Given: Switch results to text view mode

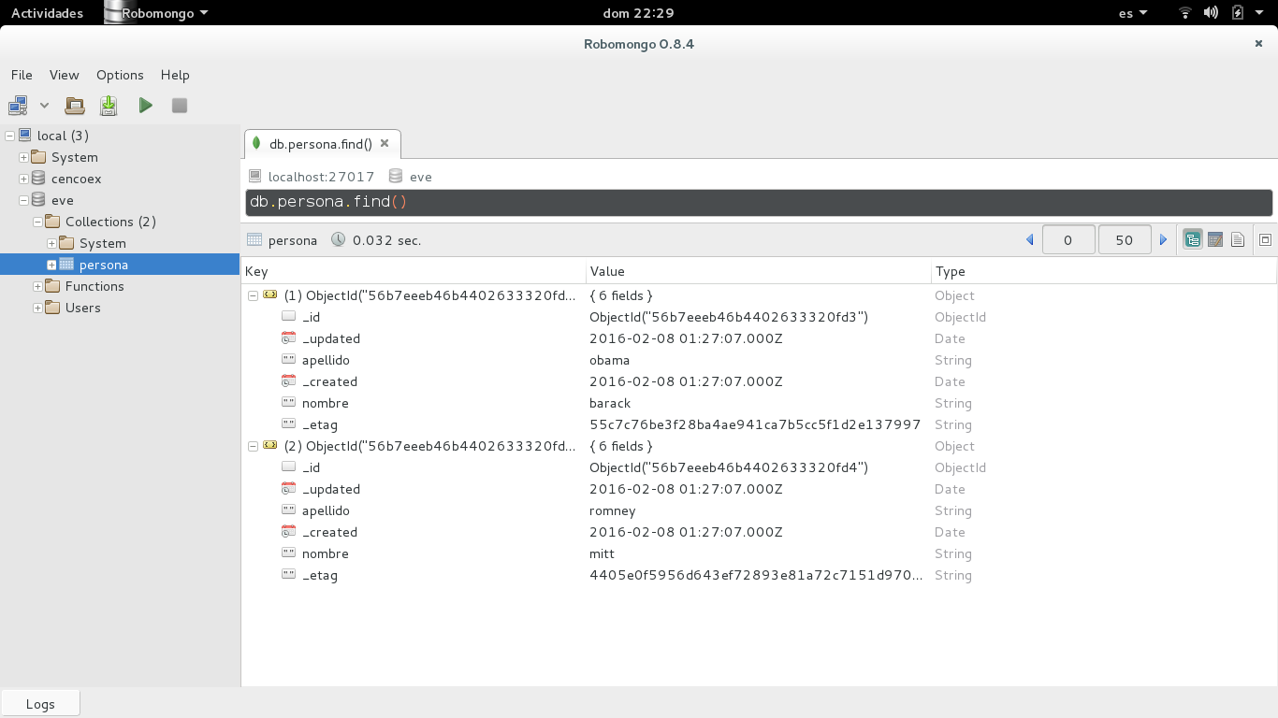Looking at the screenshot, I should [1238, 240].
